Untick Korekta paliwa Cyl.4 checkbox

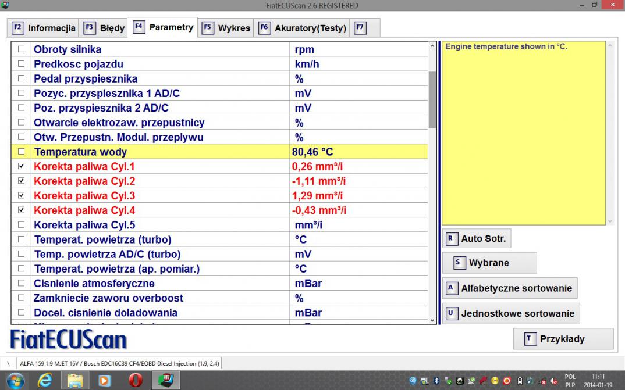(x=21, y=210)
